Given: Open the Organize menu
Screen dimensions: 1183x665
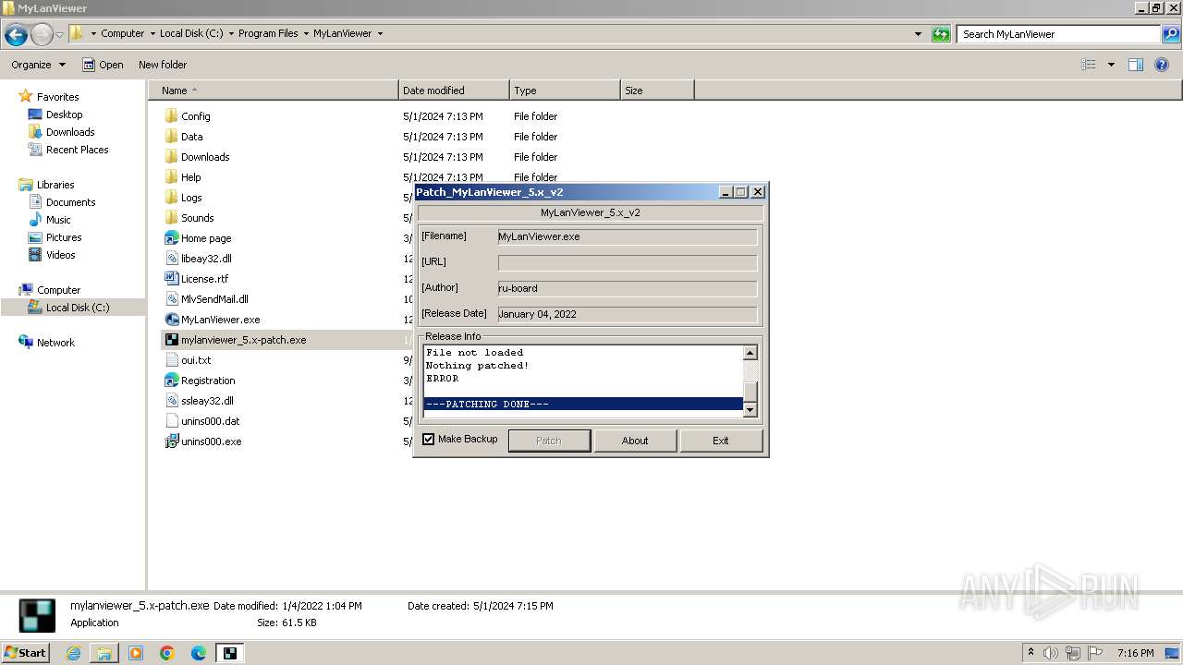Looking at the screenshot, I should [x=38, y=65].
